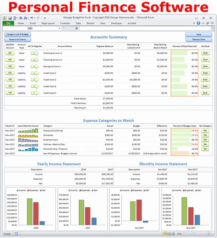Click register arrow for Credit Card 4
The height and width of the screenshot is (238, 217).
coord(35,93)
